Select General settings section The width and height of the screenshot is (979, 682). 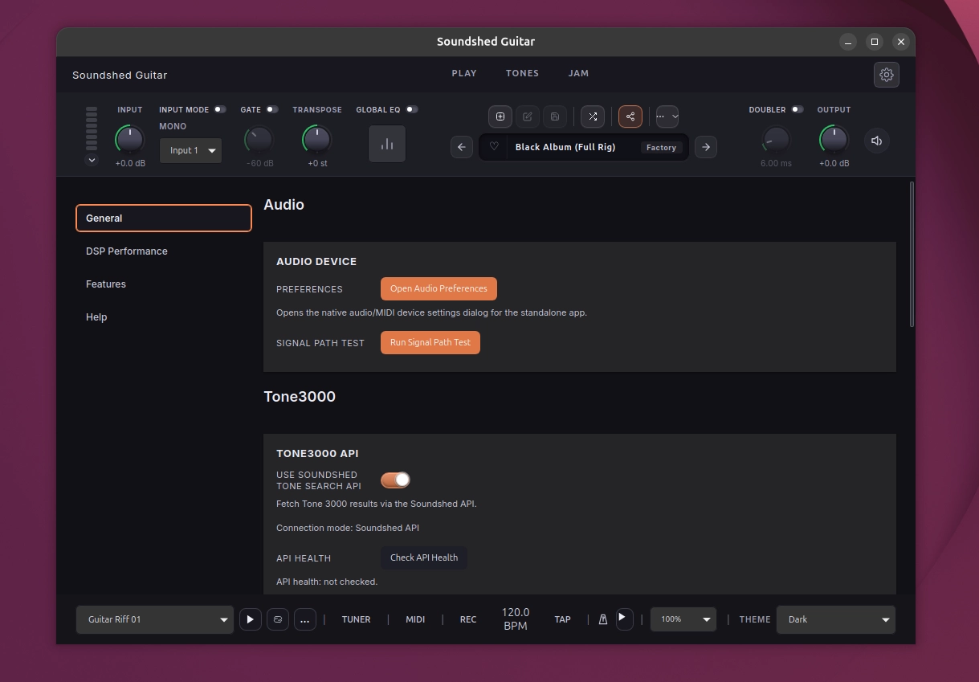[x=164, y=218]
